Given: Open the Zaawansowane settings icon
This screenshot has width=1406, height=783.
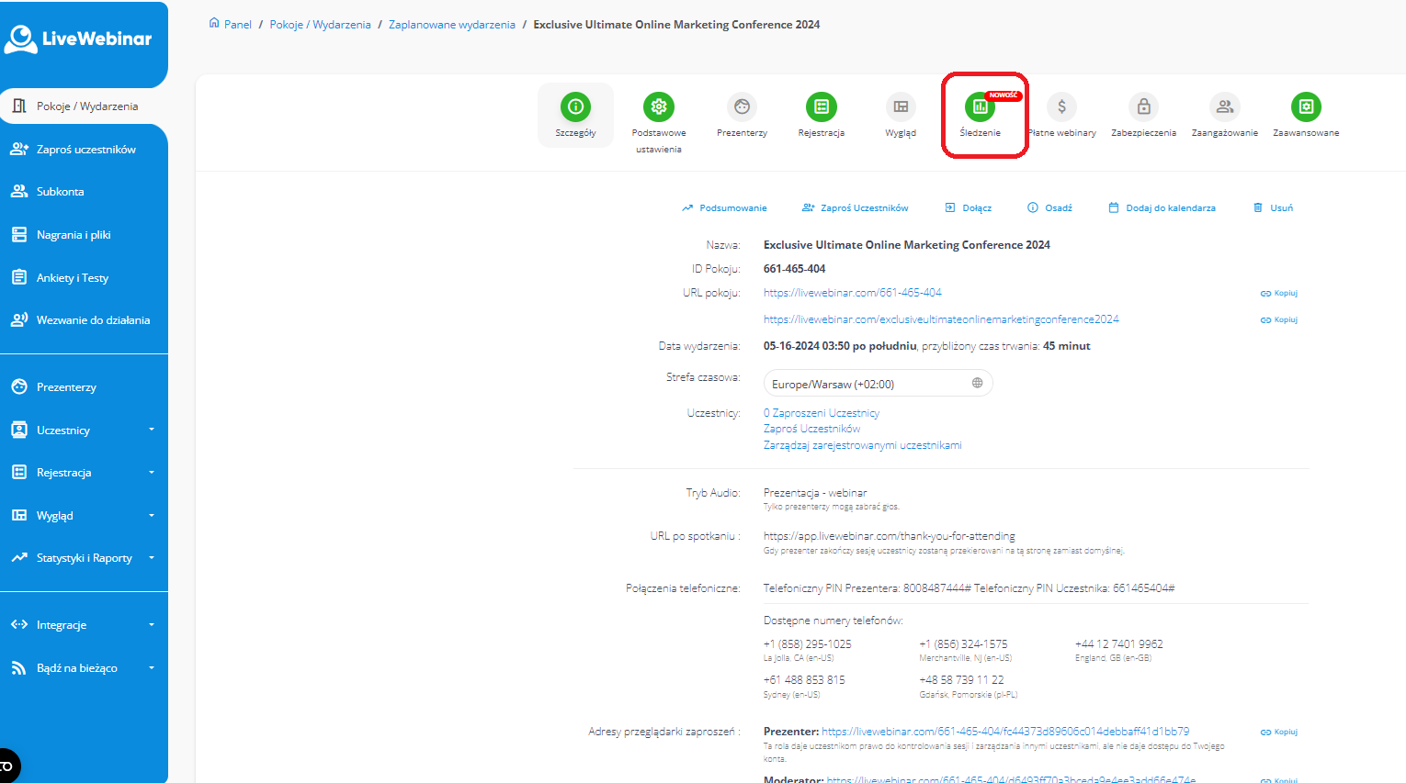Looking at the screenshot, I should pyautogui.click(x=1305, y=107).
